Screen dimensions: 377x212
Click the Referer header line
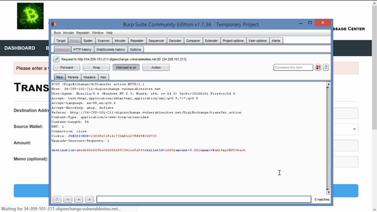146,113
